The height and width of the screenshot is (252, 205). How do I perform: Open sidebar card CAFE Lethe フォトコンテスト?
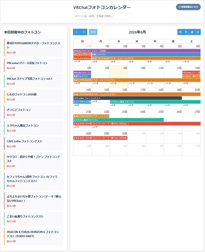pyautogui.click(x=34, y=143)
